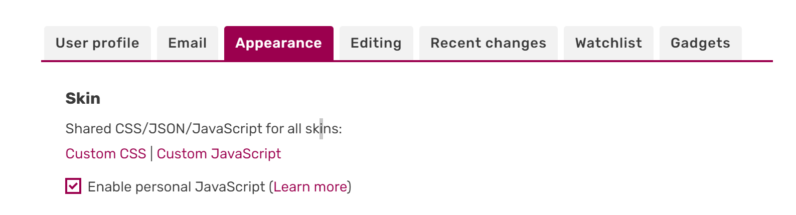Go to the Editing preferences tab
The height and width of the screenshot is (215, 796).
(376, 44)
